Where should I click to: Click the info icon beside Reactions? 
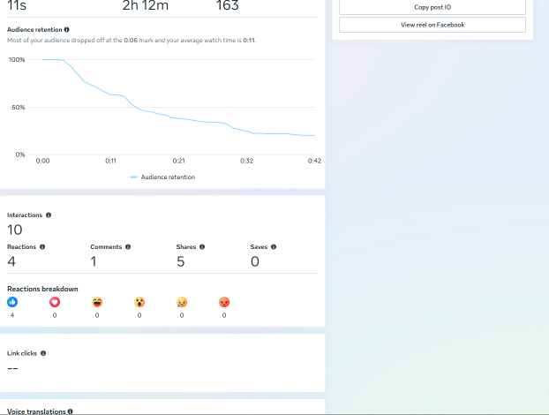(x=42, y=247)
